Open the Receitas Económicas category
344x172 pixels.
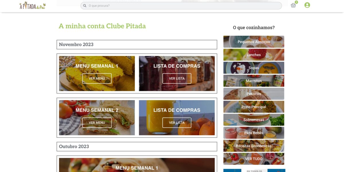click(254, 146)
